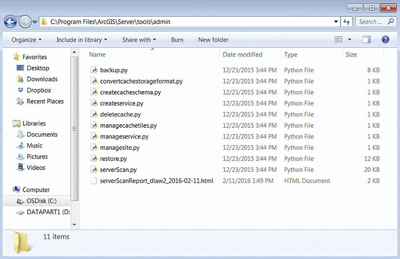This screenshot has width=400, height=259.
Task: Open the Share with menu
Action: pos(139,40)
